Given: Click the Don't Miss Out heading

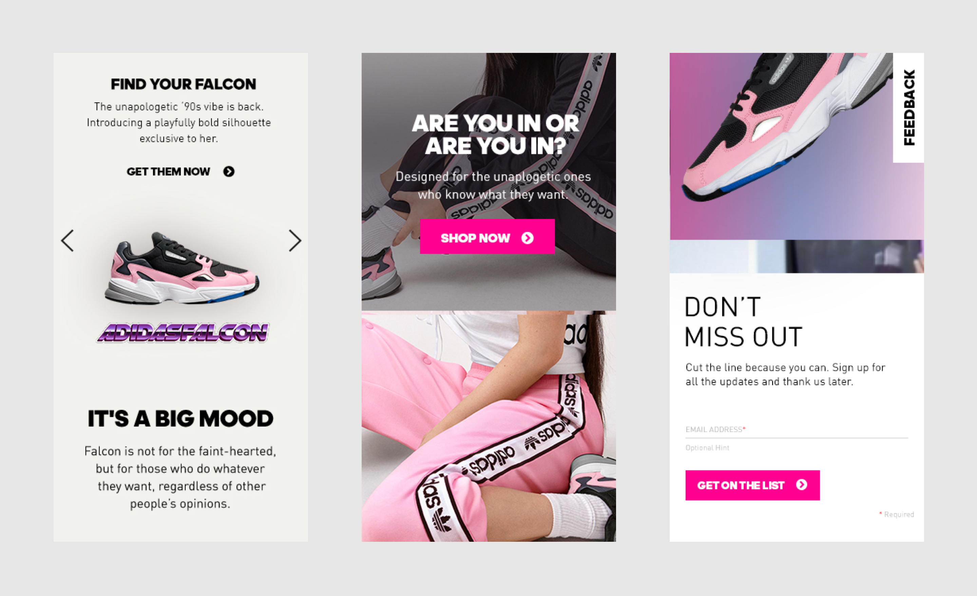Looking at the screenshot, I should pos(743,322).
